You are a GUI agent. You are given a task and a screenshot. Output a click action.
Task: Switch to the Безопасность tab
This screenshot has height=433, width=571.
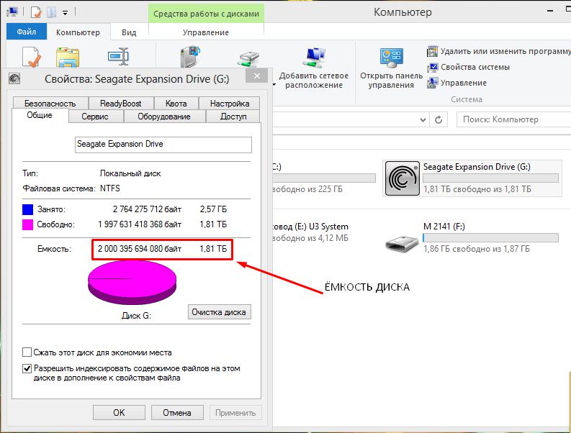tap(50, 104)
